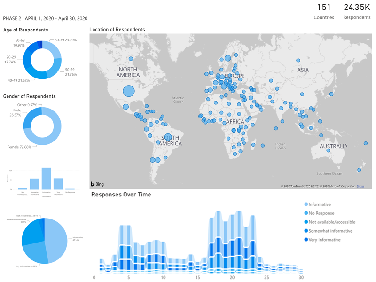Click the 'Location of Respondents' title
This screenshot has height=282, width=376.
coord(117,30)
